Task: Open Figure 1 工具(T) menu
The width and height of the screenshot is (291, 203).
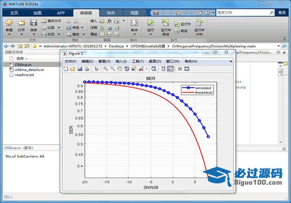Action: (138, 61)
